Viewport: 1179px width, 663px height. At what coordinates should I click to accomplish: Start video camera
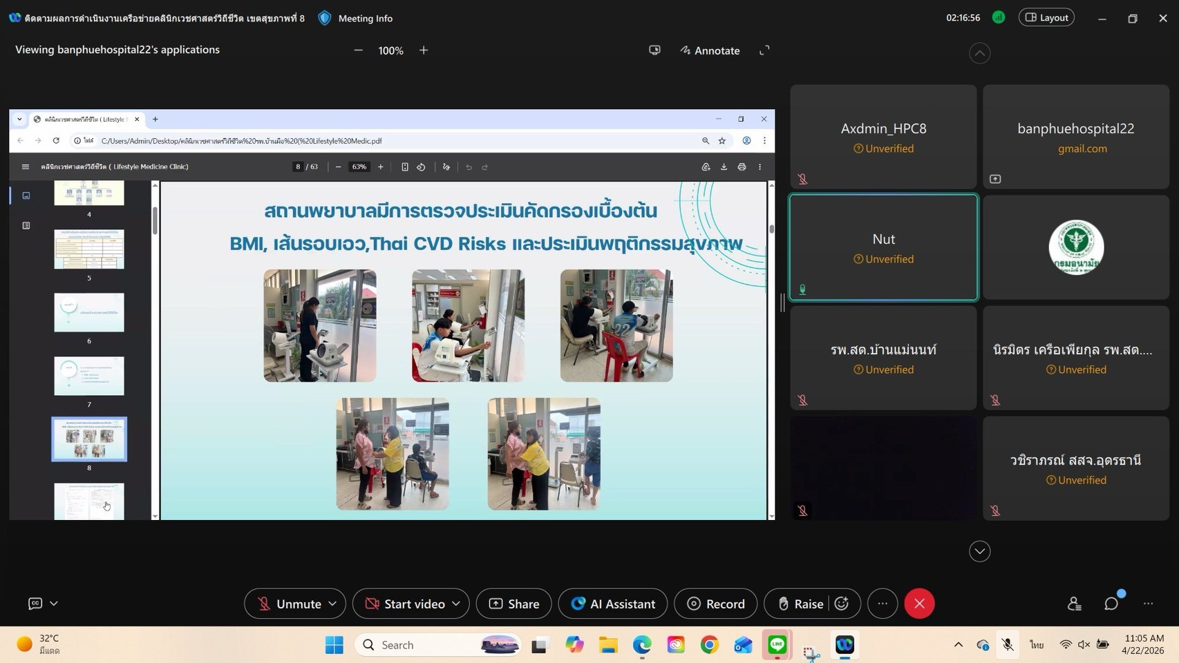(404, 604)
